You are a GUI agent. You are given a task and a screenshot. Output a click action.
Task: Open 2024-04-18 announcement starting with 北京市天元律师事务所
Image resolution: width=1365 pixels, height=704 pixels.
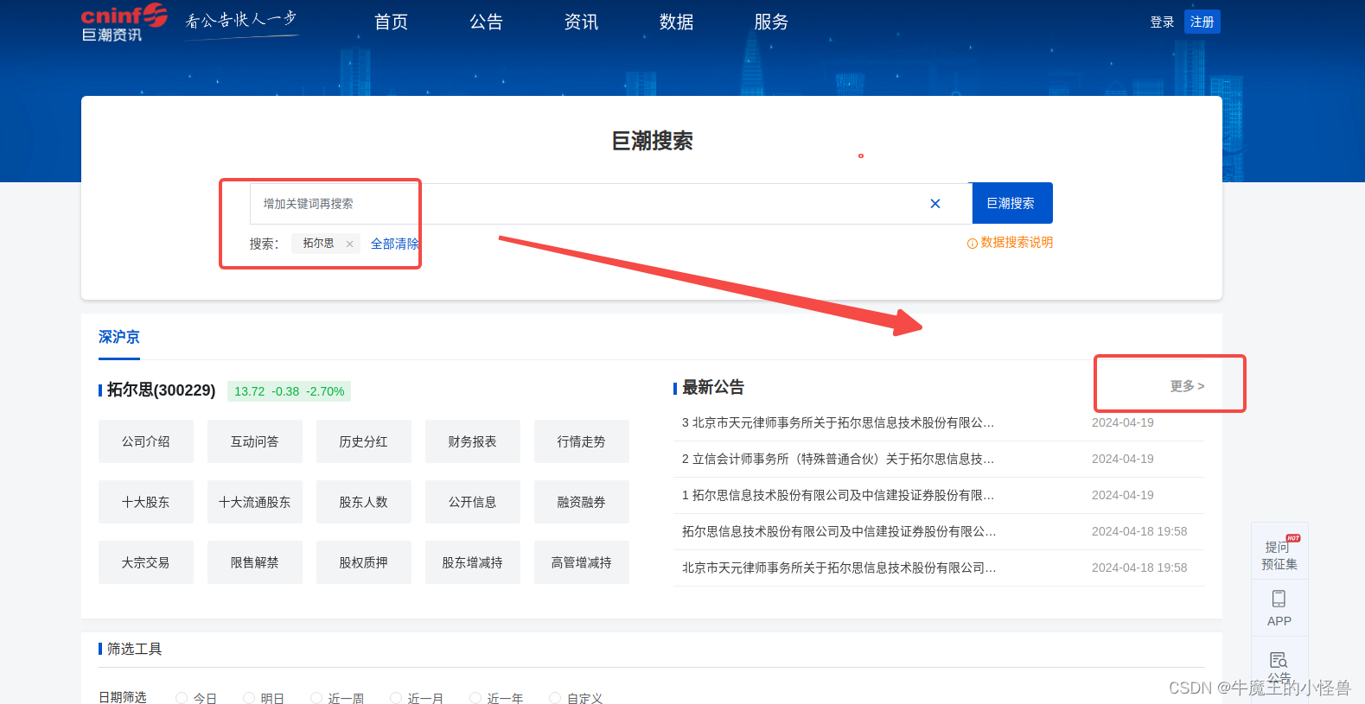pyautogui.click(x=839, y=568)
